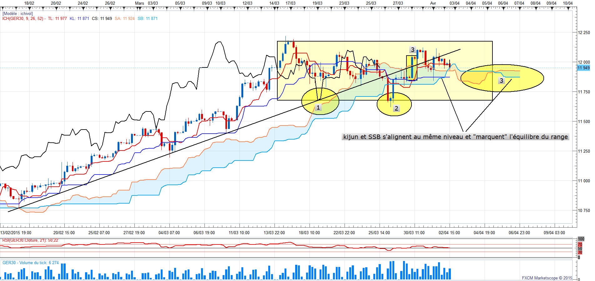
Task: Click the RSI 70 overbought scale label
Action: tap(580, 245)
